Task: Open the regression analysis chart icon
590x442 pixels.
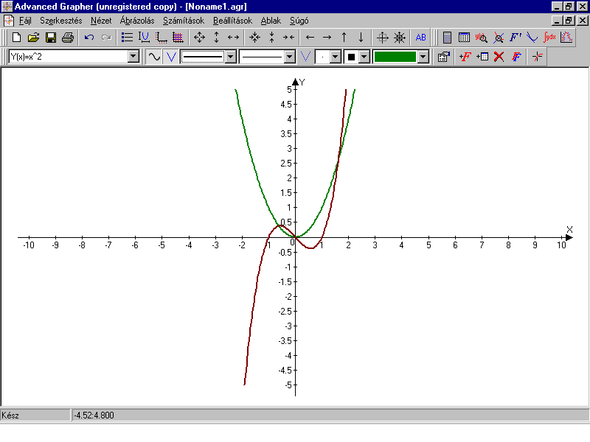Action: (566, 38)
